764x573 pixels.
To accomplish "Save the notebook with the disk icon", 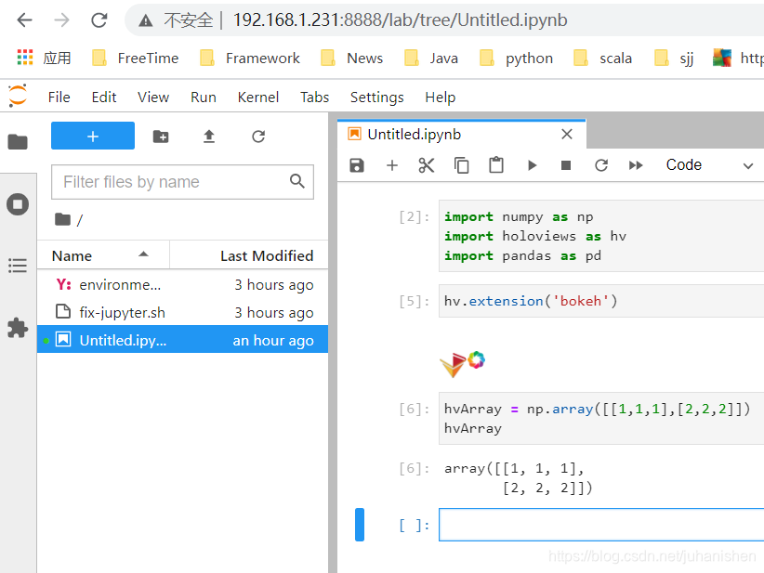I will tap(357, 165).
